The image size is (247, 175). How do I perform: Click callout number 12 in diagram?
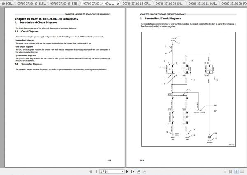click(190, 90)
